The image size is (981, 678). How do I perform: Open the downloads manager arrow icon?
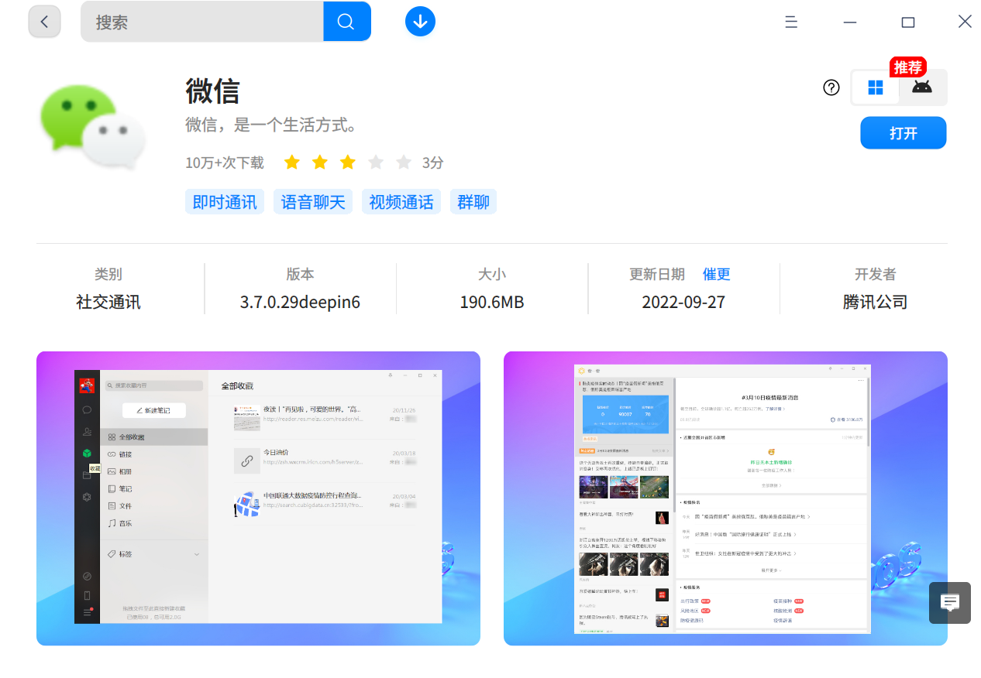tap(420, 22)
